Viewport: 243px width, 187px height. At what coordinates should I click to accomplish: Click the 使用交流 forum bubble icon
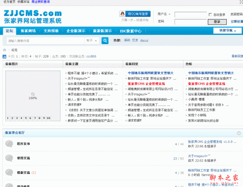(9, 158)
